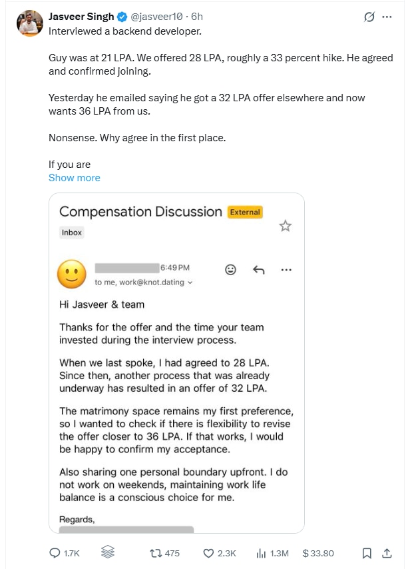The height and width of the screenshot is (569, 406).
Task: Click the emoji reaction icon in email
Action: click(x=230, y=269)
